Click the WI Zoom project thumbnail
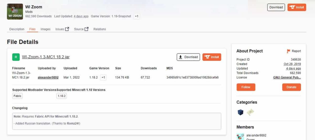 tap(15, 12)
